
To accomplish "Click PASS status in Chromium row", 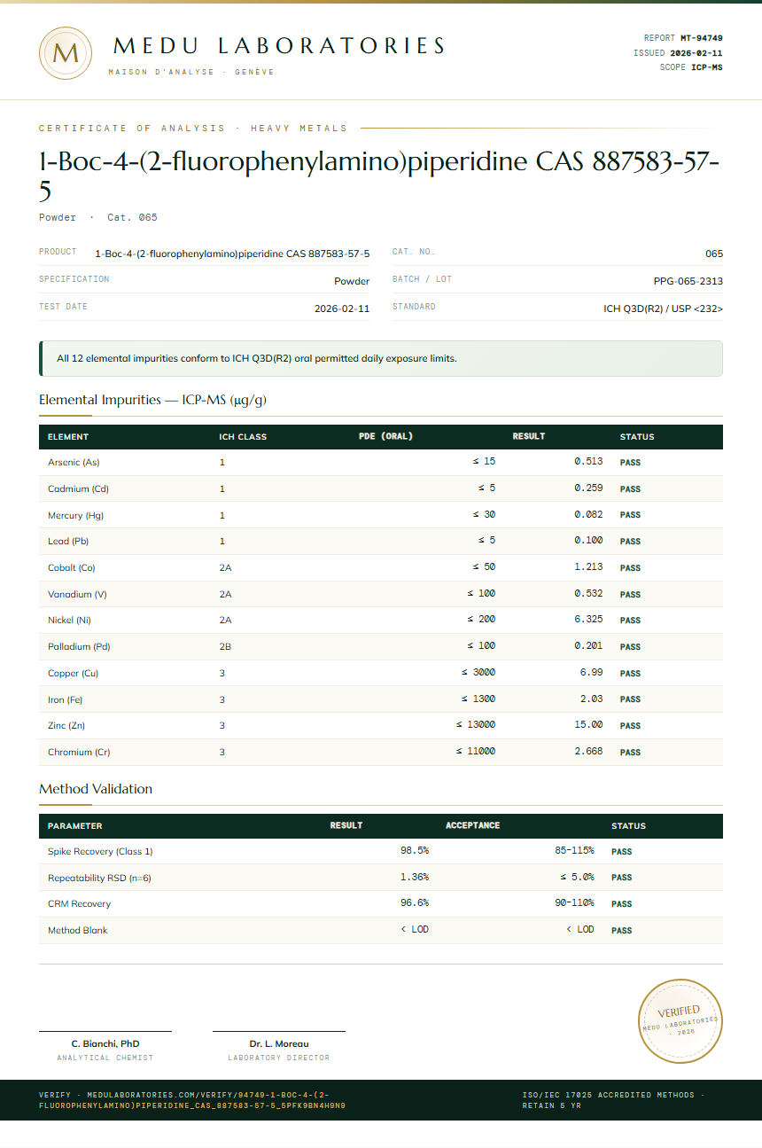I will pos(630,753).
